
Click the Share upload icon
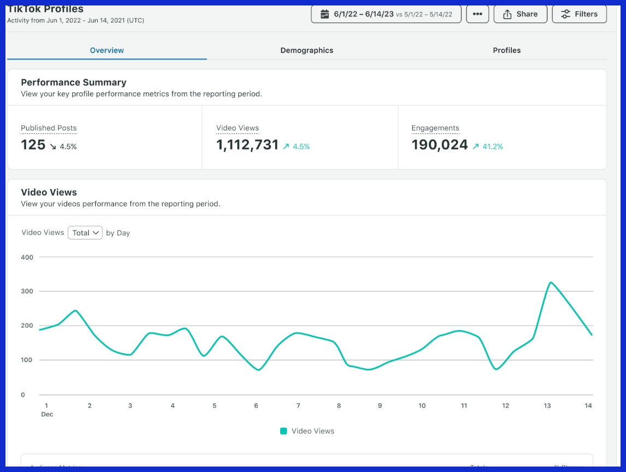click(x=507, y=14)
